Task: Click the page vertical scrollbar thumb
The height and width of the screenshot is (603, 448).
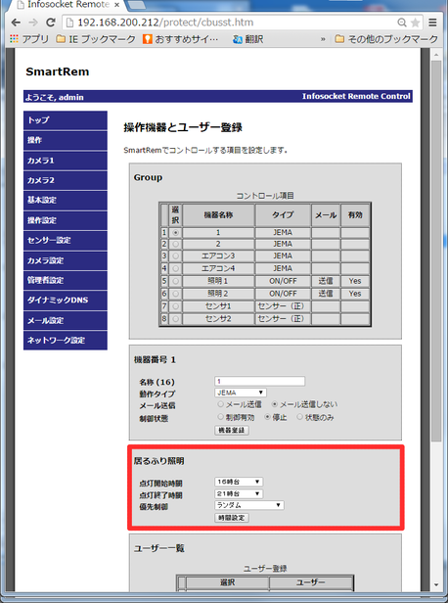Action: coord(436,250)
